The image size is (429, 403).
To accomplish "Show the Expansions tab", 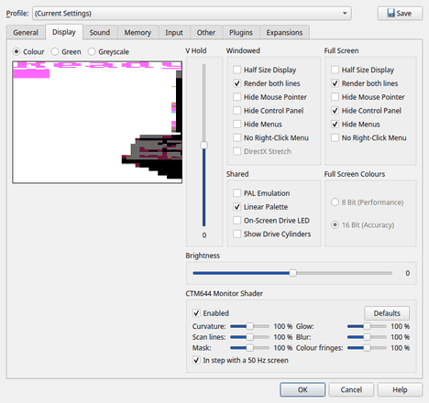I will click(284, 32).
